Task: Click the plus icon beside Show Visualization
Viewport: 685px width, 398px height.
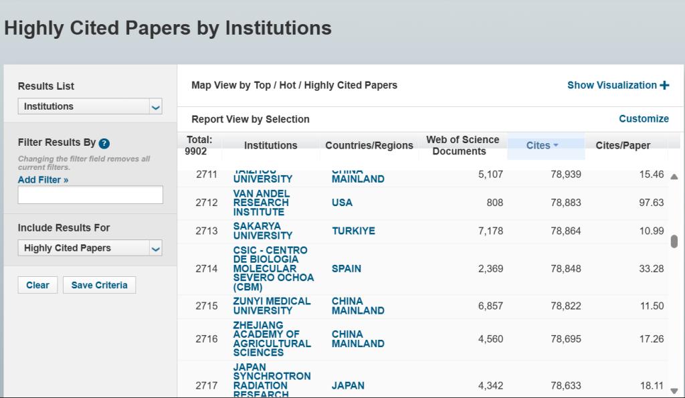Action: 664,85
